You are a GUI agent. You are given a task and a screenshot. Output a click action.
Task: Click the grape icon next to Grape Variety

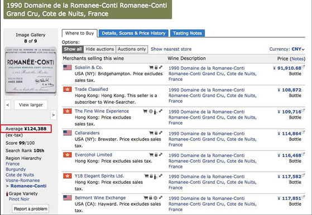click(7, 194)
